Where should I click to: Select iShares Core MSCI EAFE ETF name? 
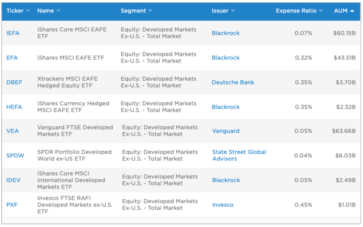(72, 33)
